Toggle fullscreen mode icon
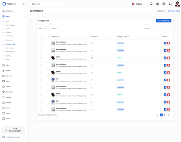181x142 pixels. tap(170, 4)
